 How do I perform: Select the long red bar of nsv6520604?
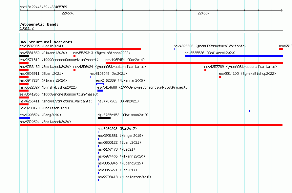click(x=151, y=125)
